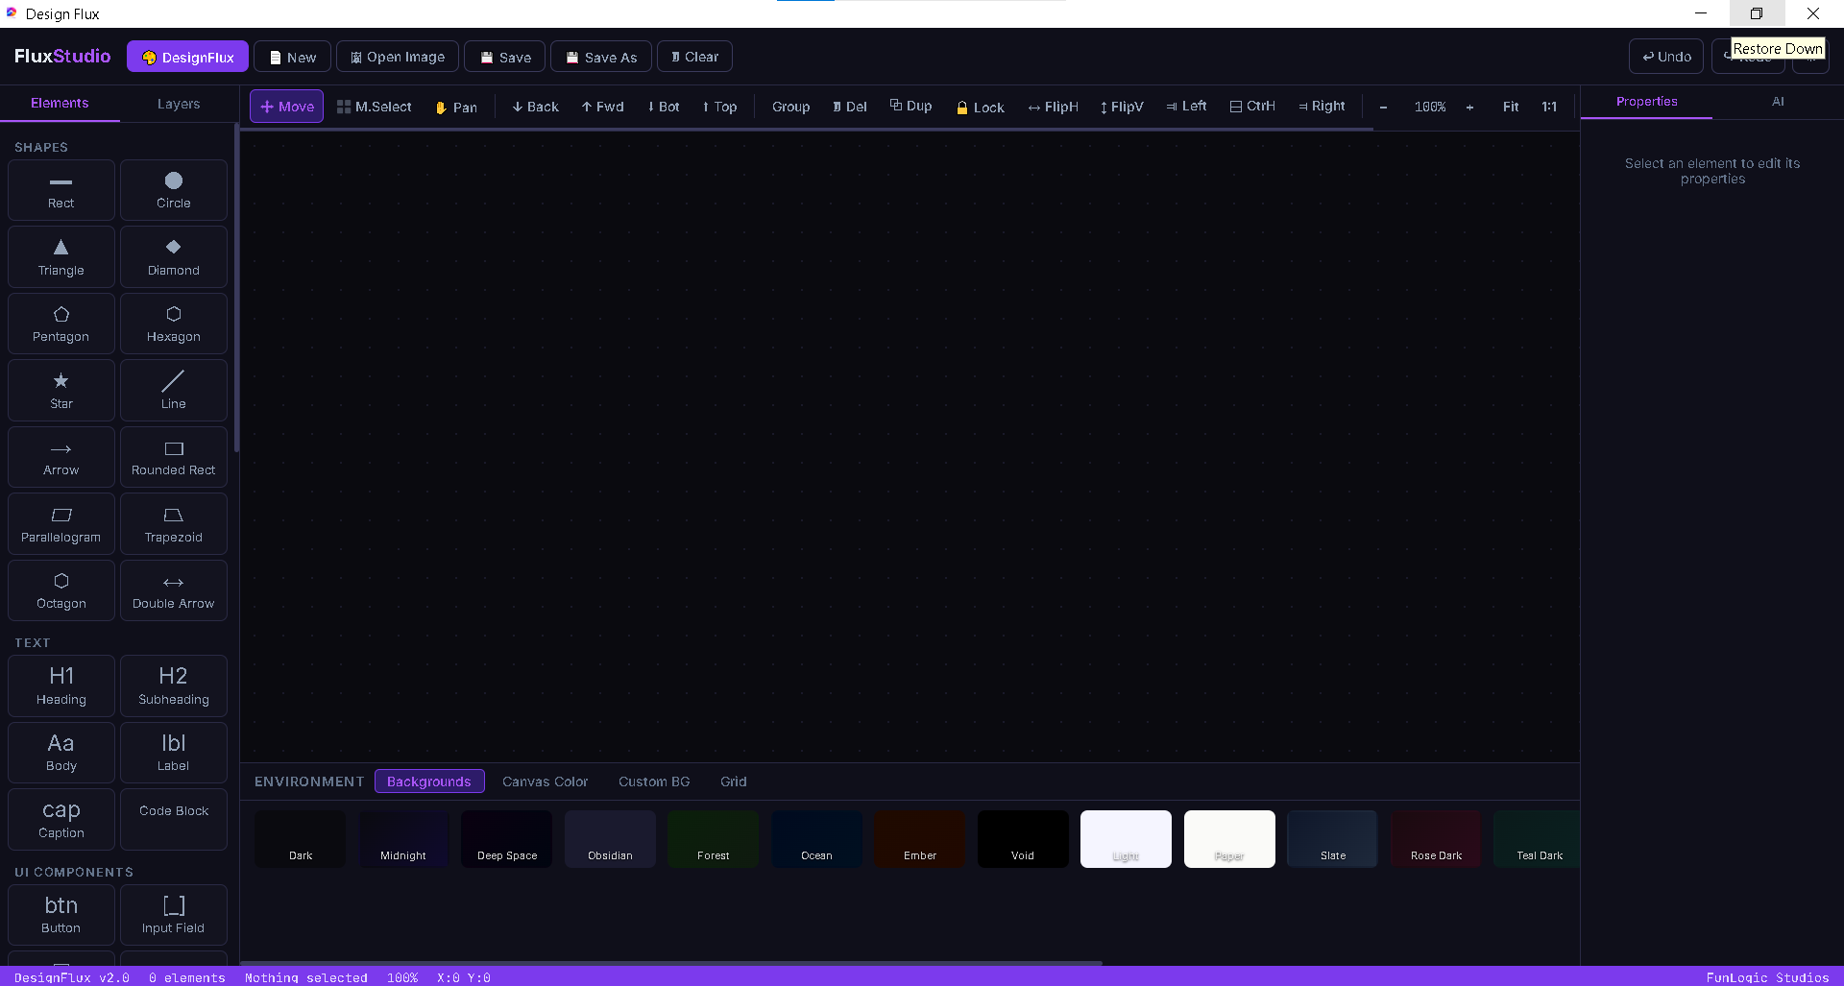Screen dimensions: 1844x986
Task: Select the Paper background swatch
Action: [1229, 839]
